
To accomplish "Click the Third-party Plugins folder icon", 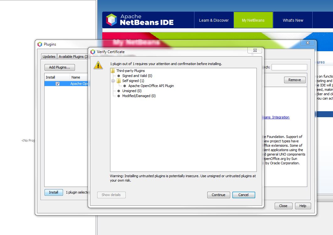I will pos(113,71).
